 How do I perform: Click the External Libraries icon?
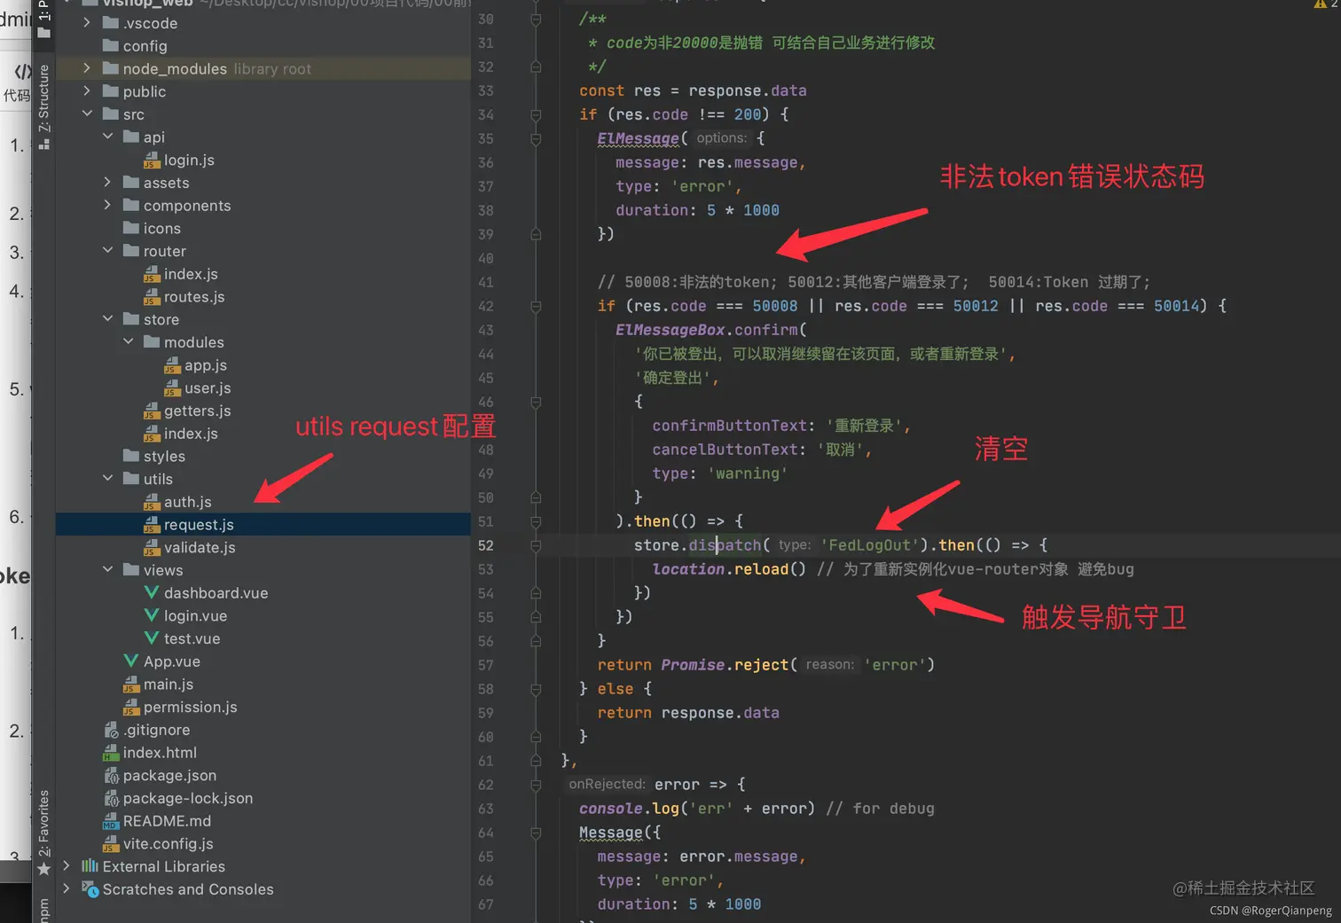[x=90, y=866]
